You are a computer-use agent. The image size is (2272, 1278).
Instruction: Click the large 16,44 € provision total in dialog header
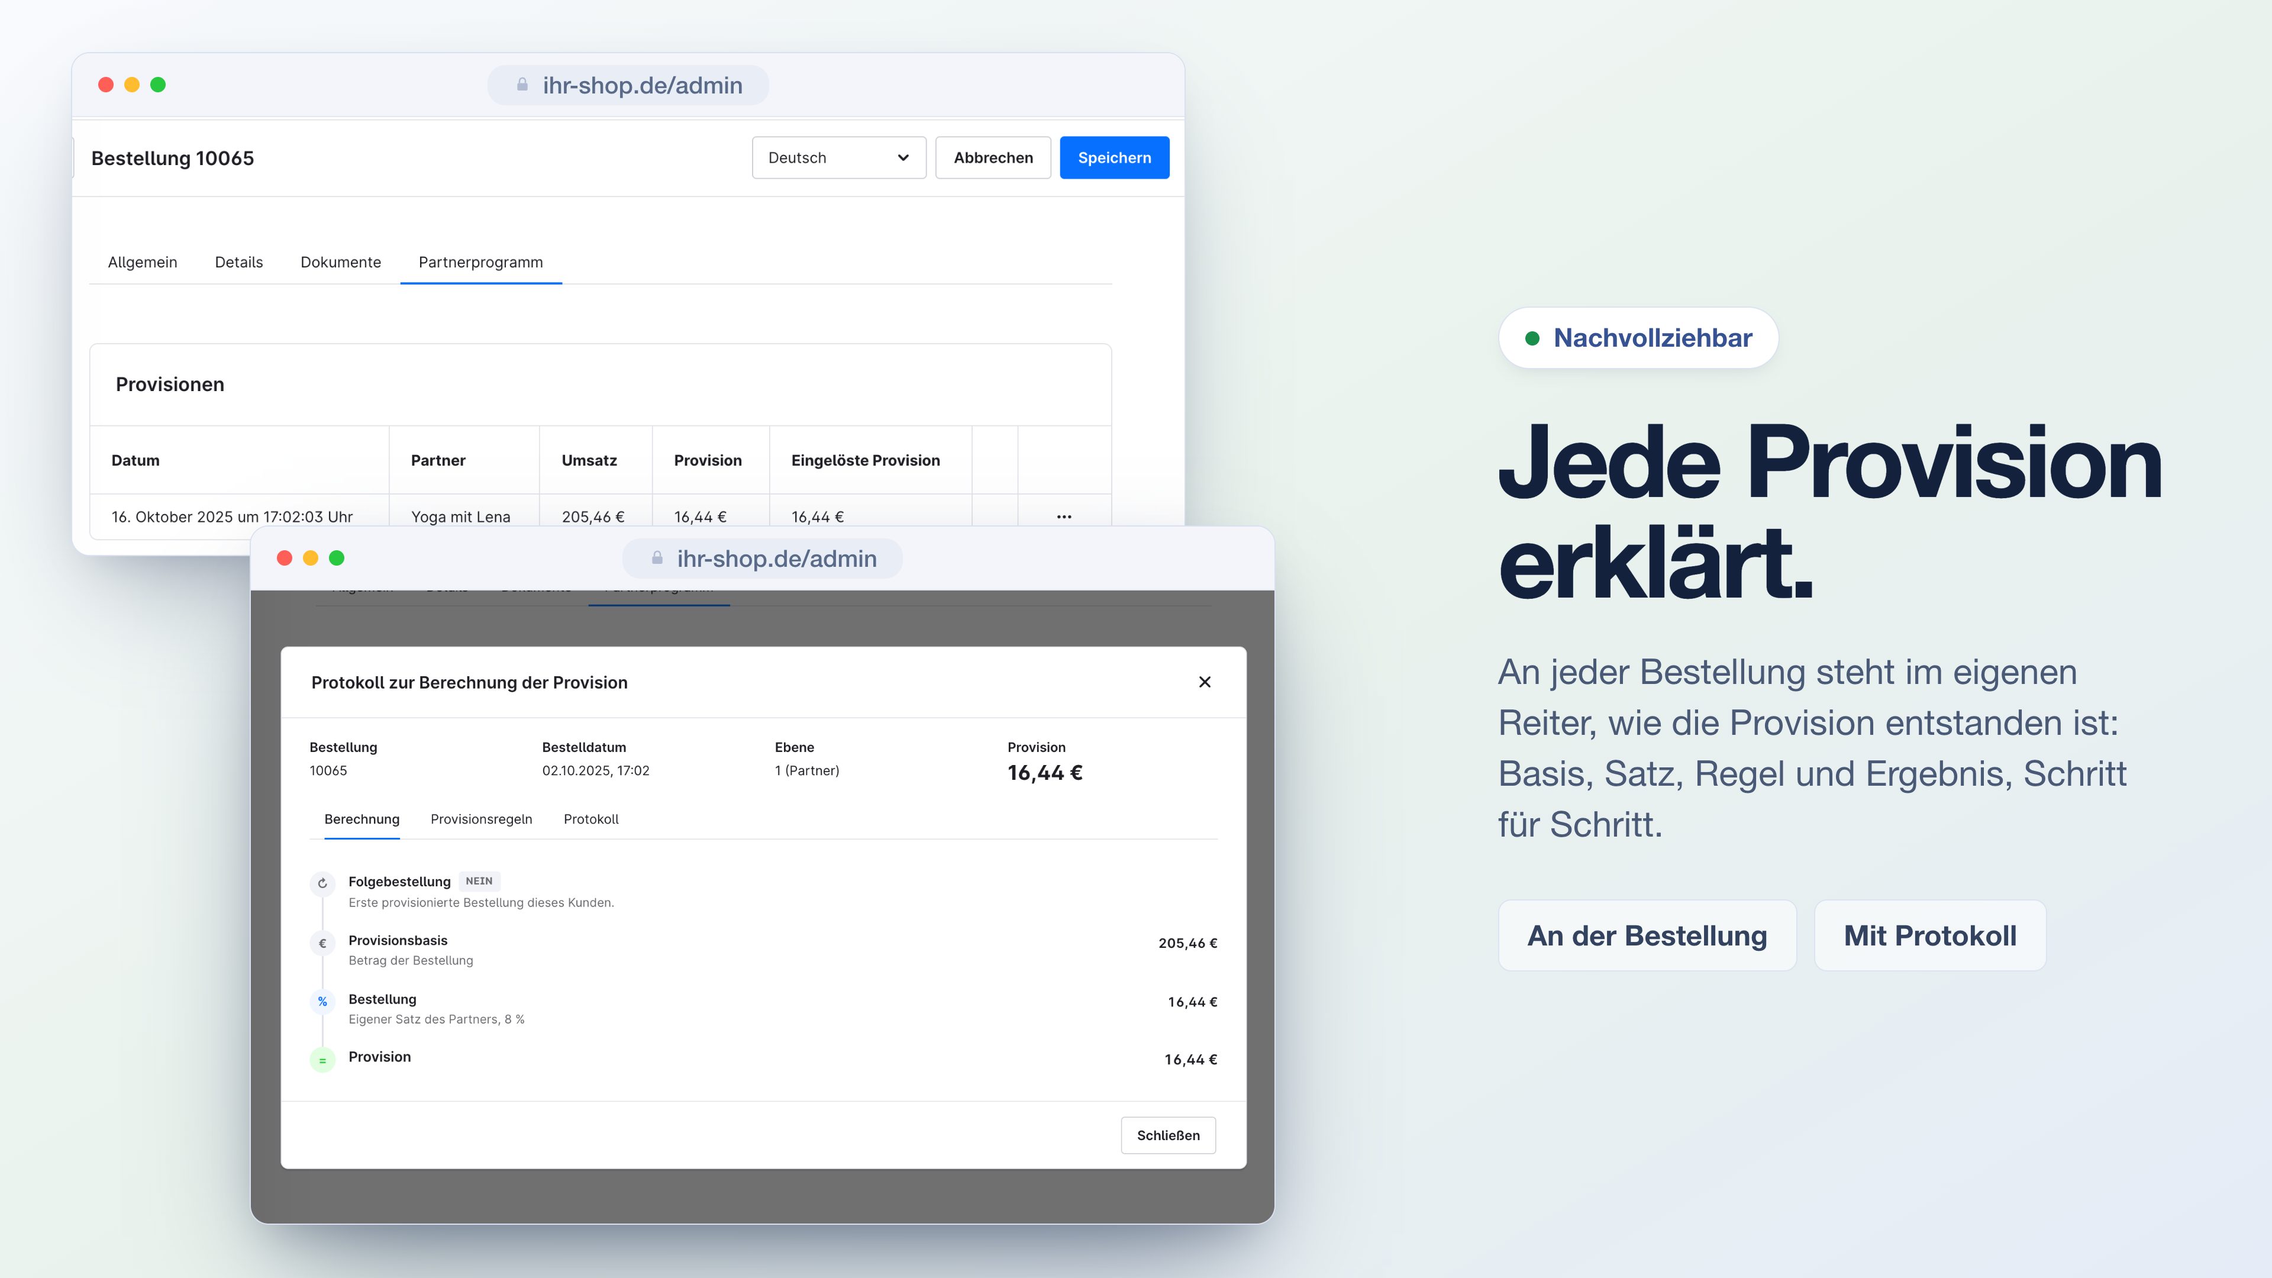(x=1045, y=773)
